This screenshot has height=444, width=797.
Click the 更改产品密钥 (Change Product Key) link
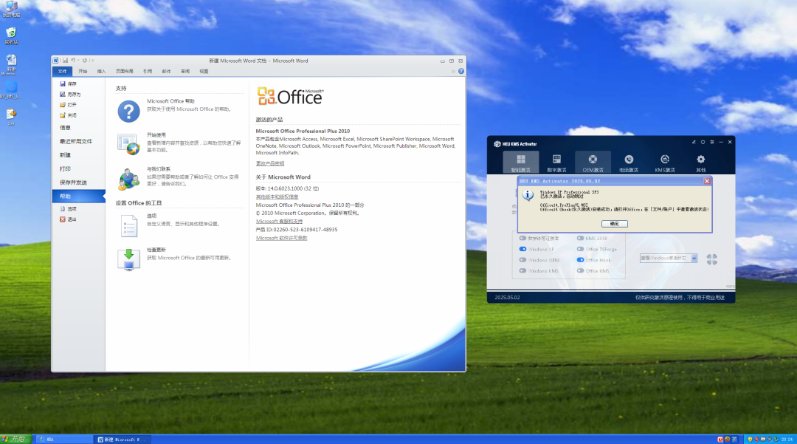270,164
